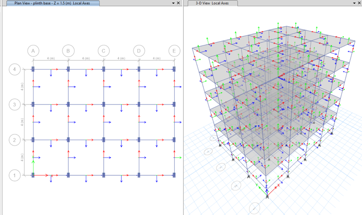The image size is (362, 215).
Task: Select grid bubble A in plan view
Action: (x=33, y=51)
